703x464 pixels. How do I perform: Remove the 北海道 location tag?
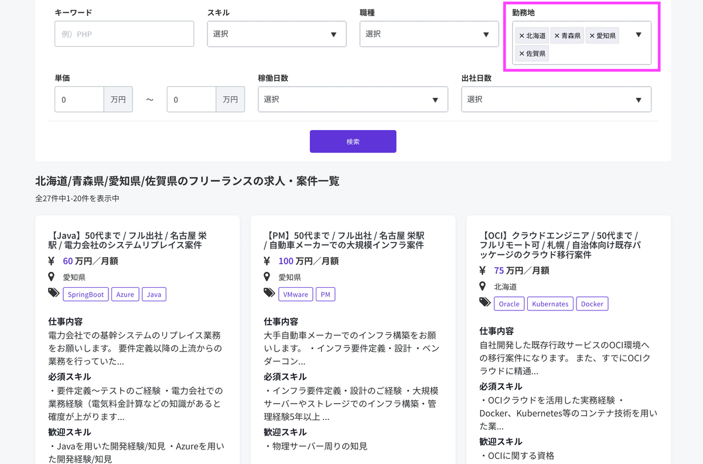(x=521, y=36)
